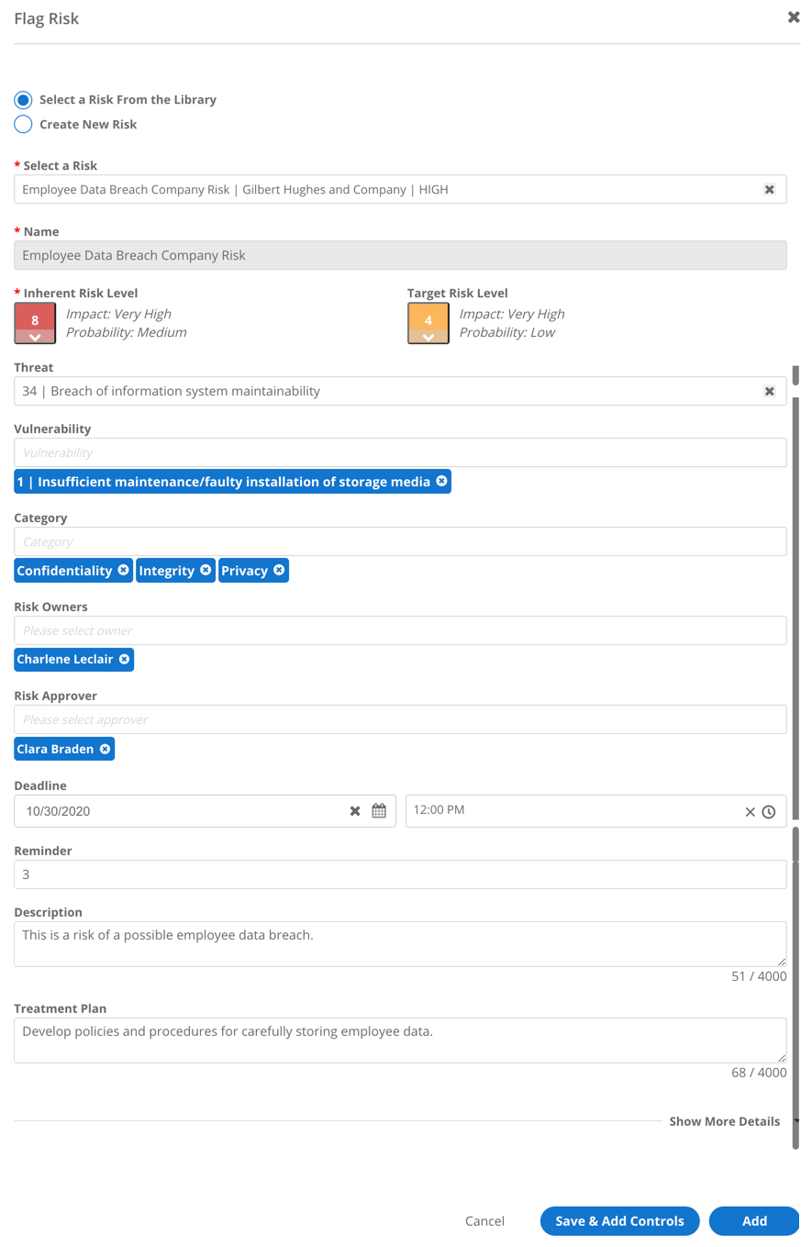
Task: Remove the Confidentiality category tag
Action: 123,570
